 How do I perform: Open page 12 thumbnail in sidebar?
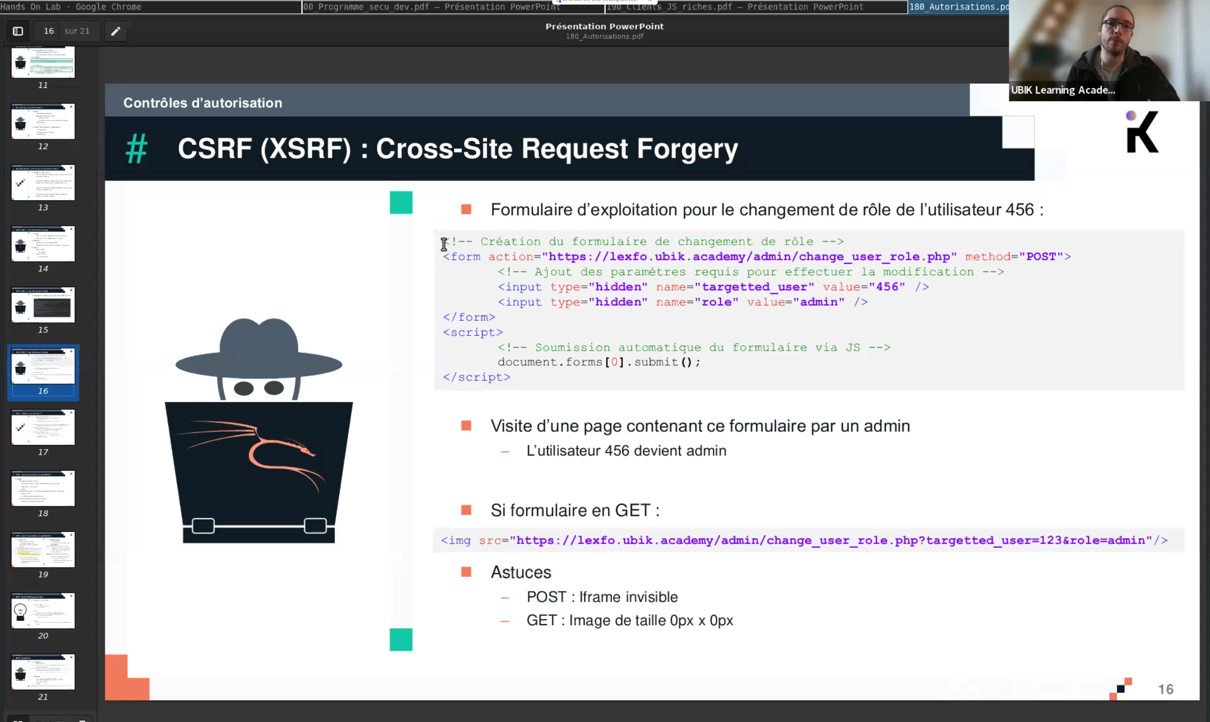click(x=43, y=121)
